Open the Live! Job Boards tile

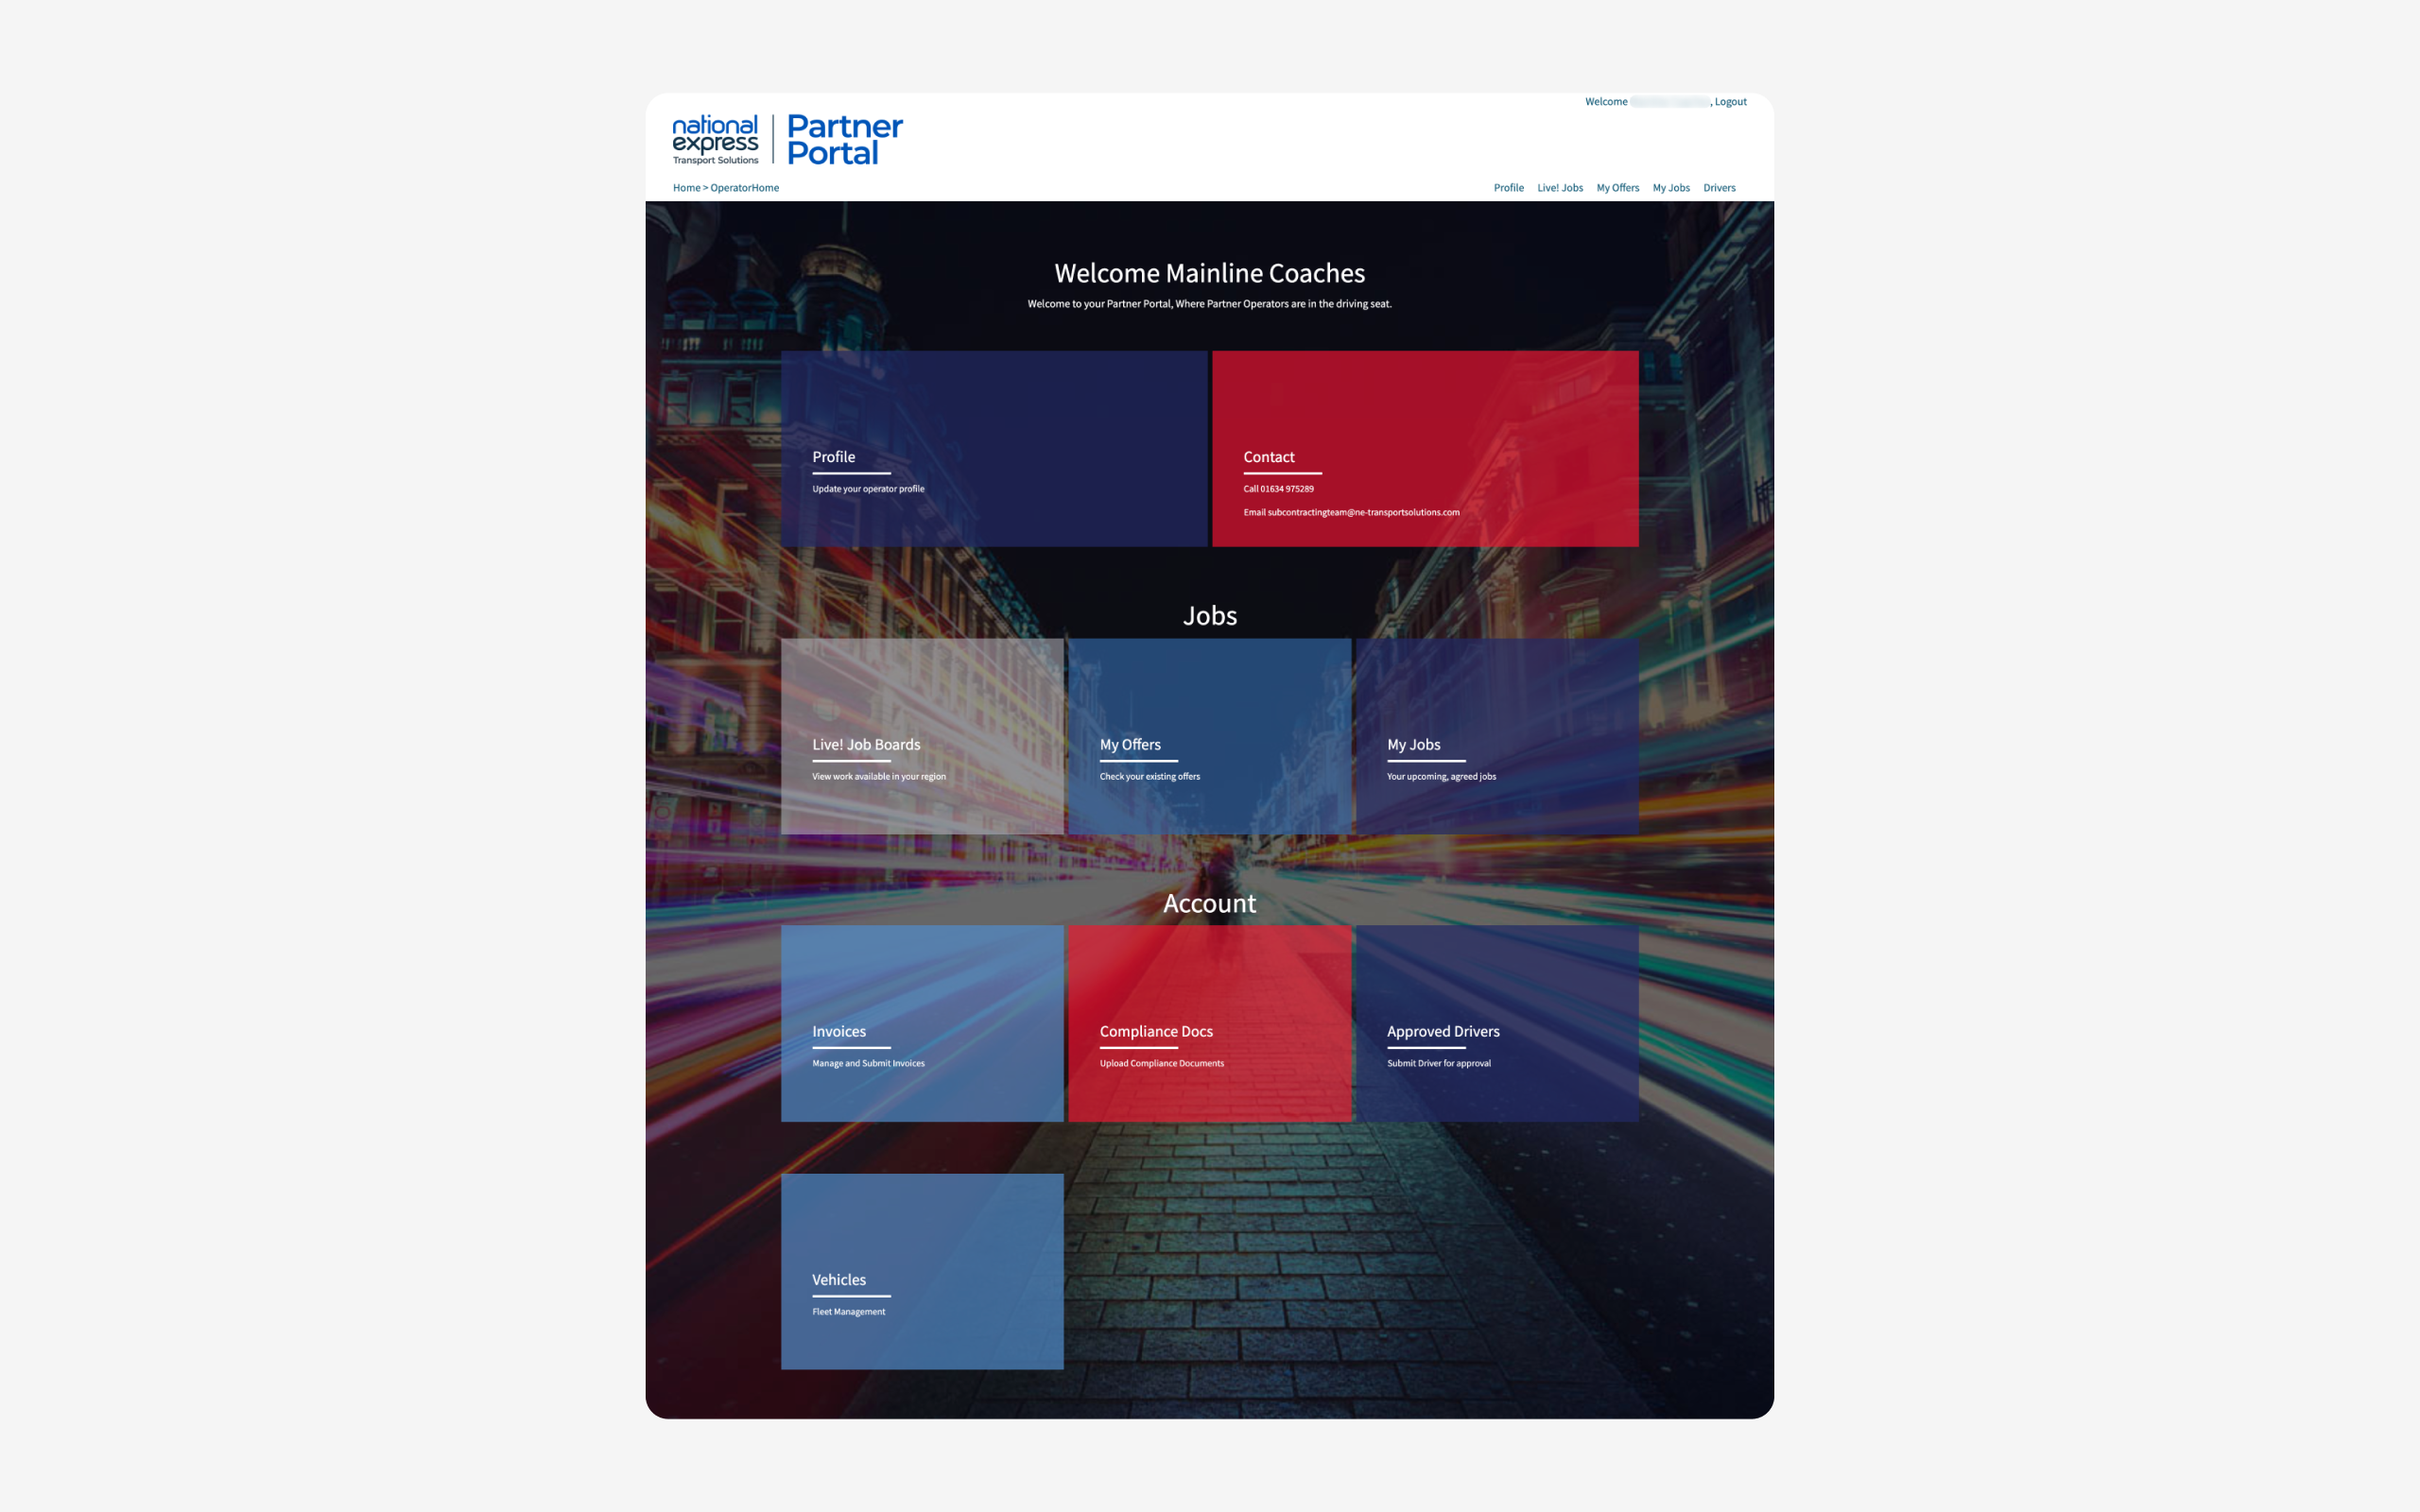922,736
